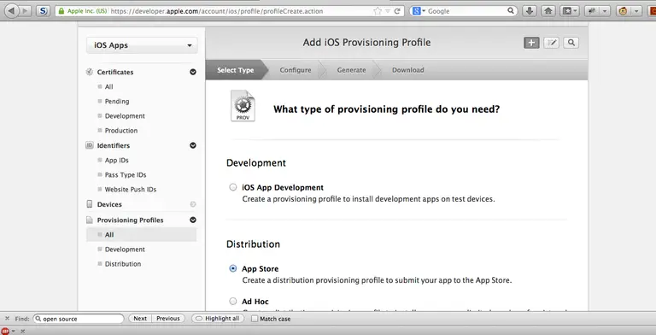Click the search magnifier in the profile header
Image resolution: width=656 pixels, height=335 pixels.
click(571, 43)
